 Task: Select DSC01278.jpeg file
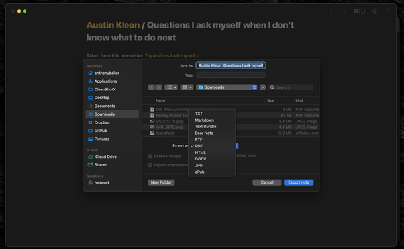[231, 122]
